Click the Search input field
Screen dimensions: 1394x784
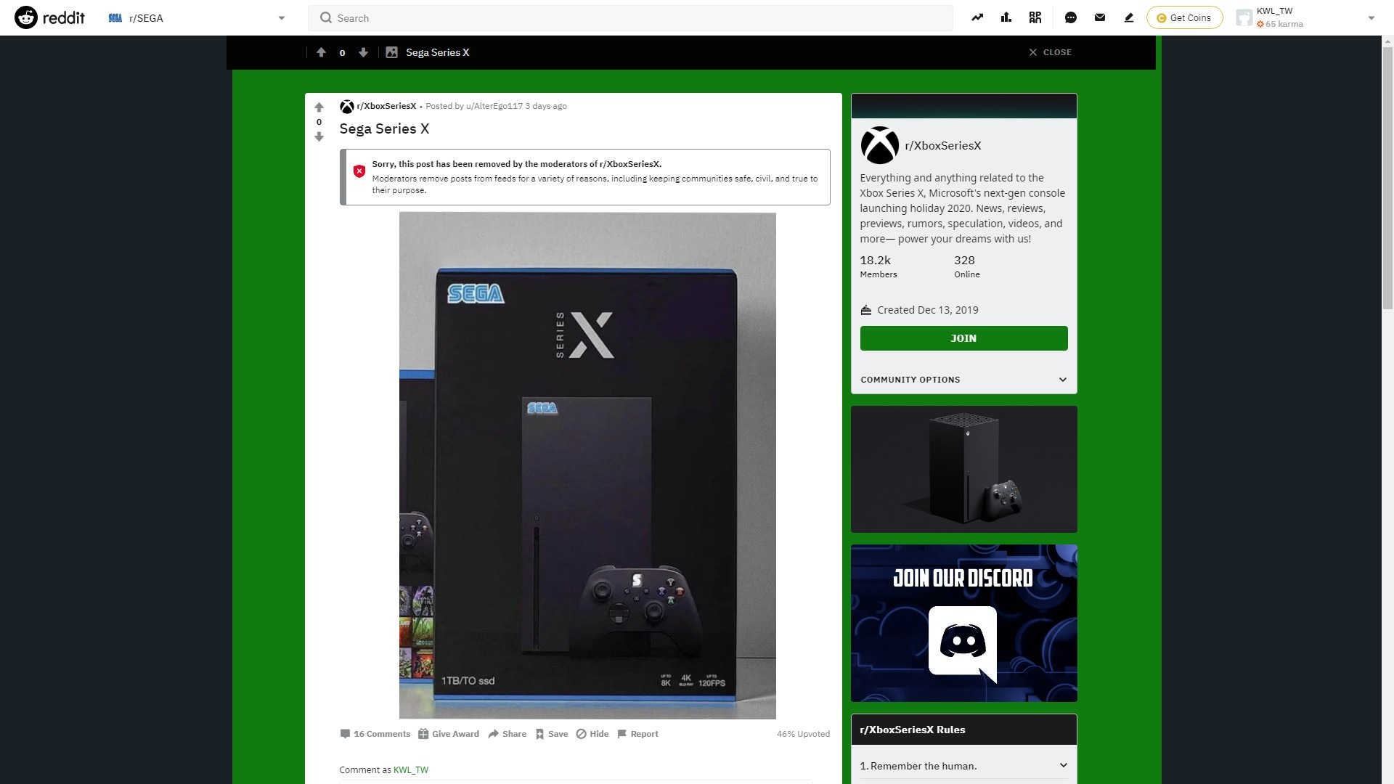coord(630,18)
